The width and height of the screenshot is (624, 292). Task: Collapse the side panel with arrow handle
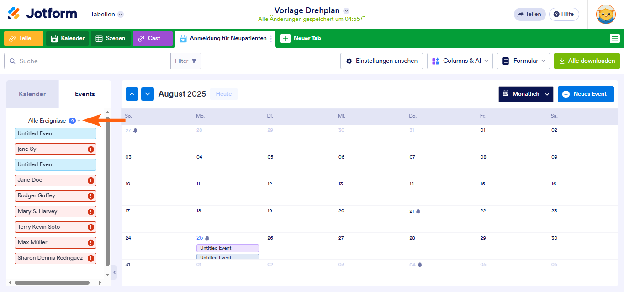coord(114,272)
